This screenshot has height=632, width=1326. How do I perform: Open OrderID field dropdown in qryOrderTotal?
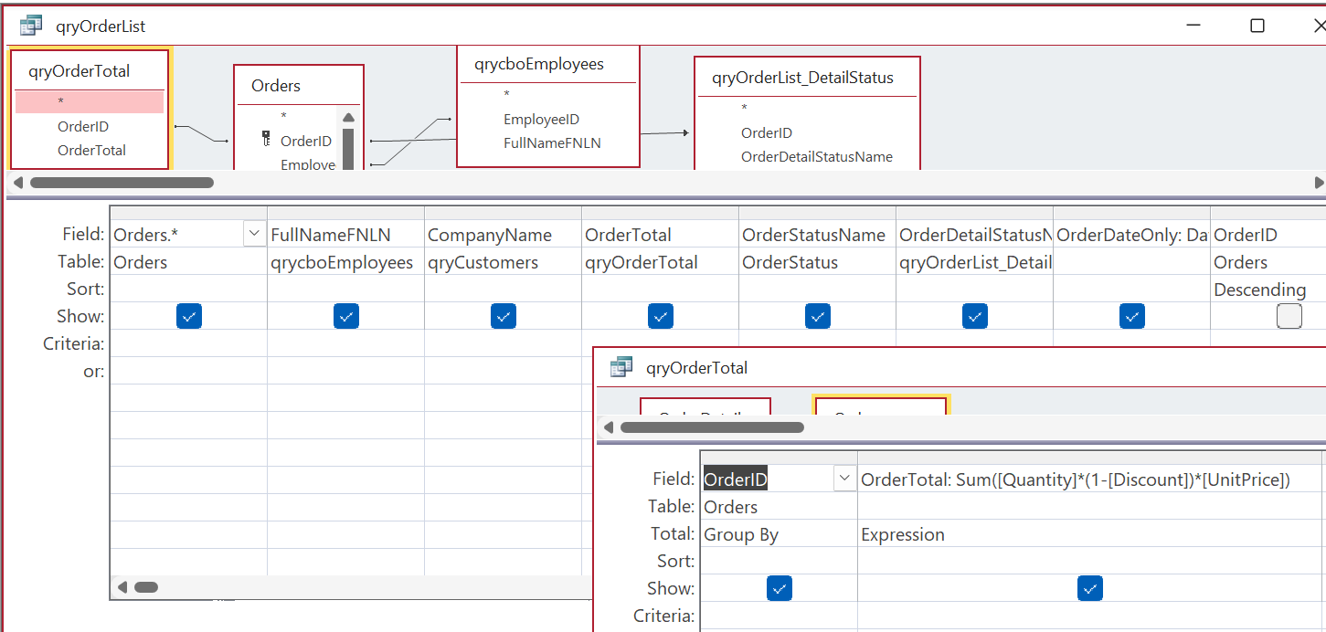[x=844, y=479]
